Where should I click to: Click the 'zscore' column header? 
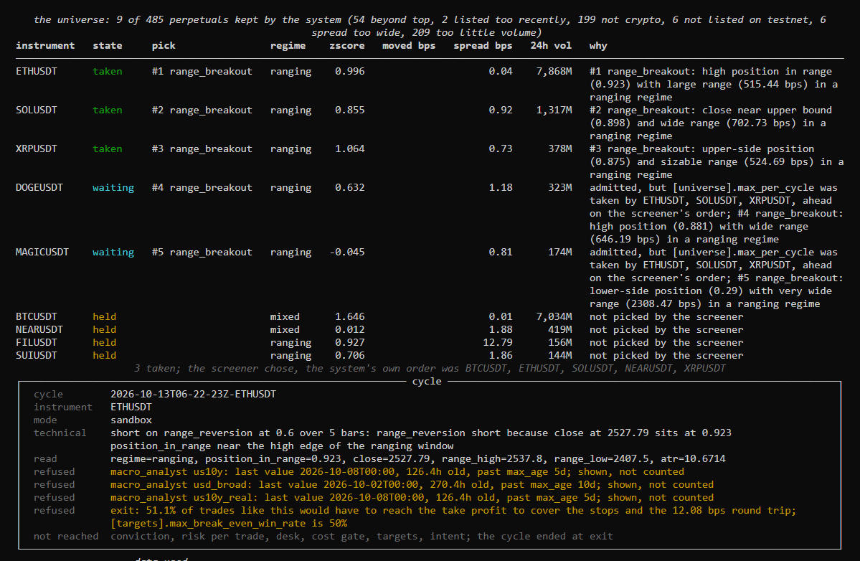(x=346, y=45)
